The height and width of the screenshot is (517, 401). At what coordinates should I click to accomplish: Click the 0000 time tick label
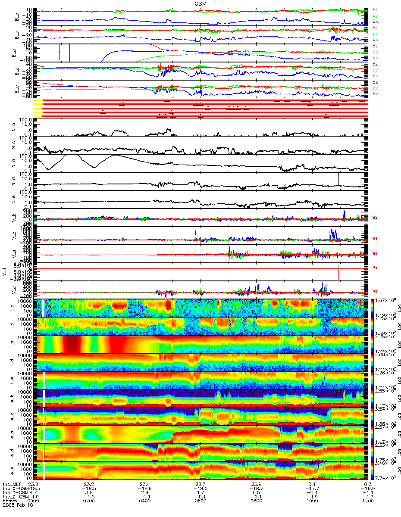click(x=34, y=502)
